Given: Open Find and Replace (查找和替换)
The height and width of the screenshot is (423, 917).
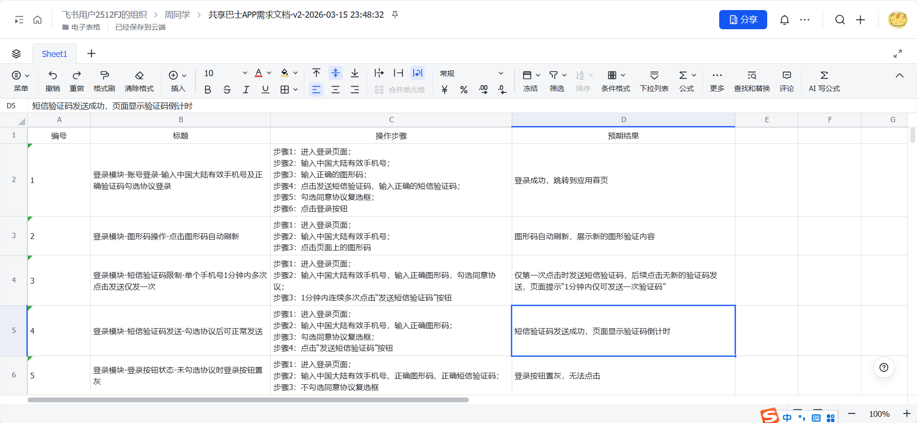Looking at the screenshot, I should (x=752, y=76).
